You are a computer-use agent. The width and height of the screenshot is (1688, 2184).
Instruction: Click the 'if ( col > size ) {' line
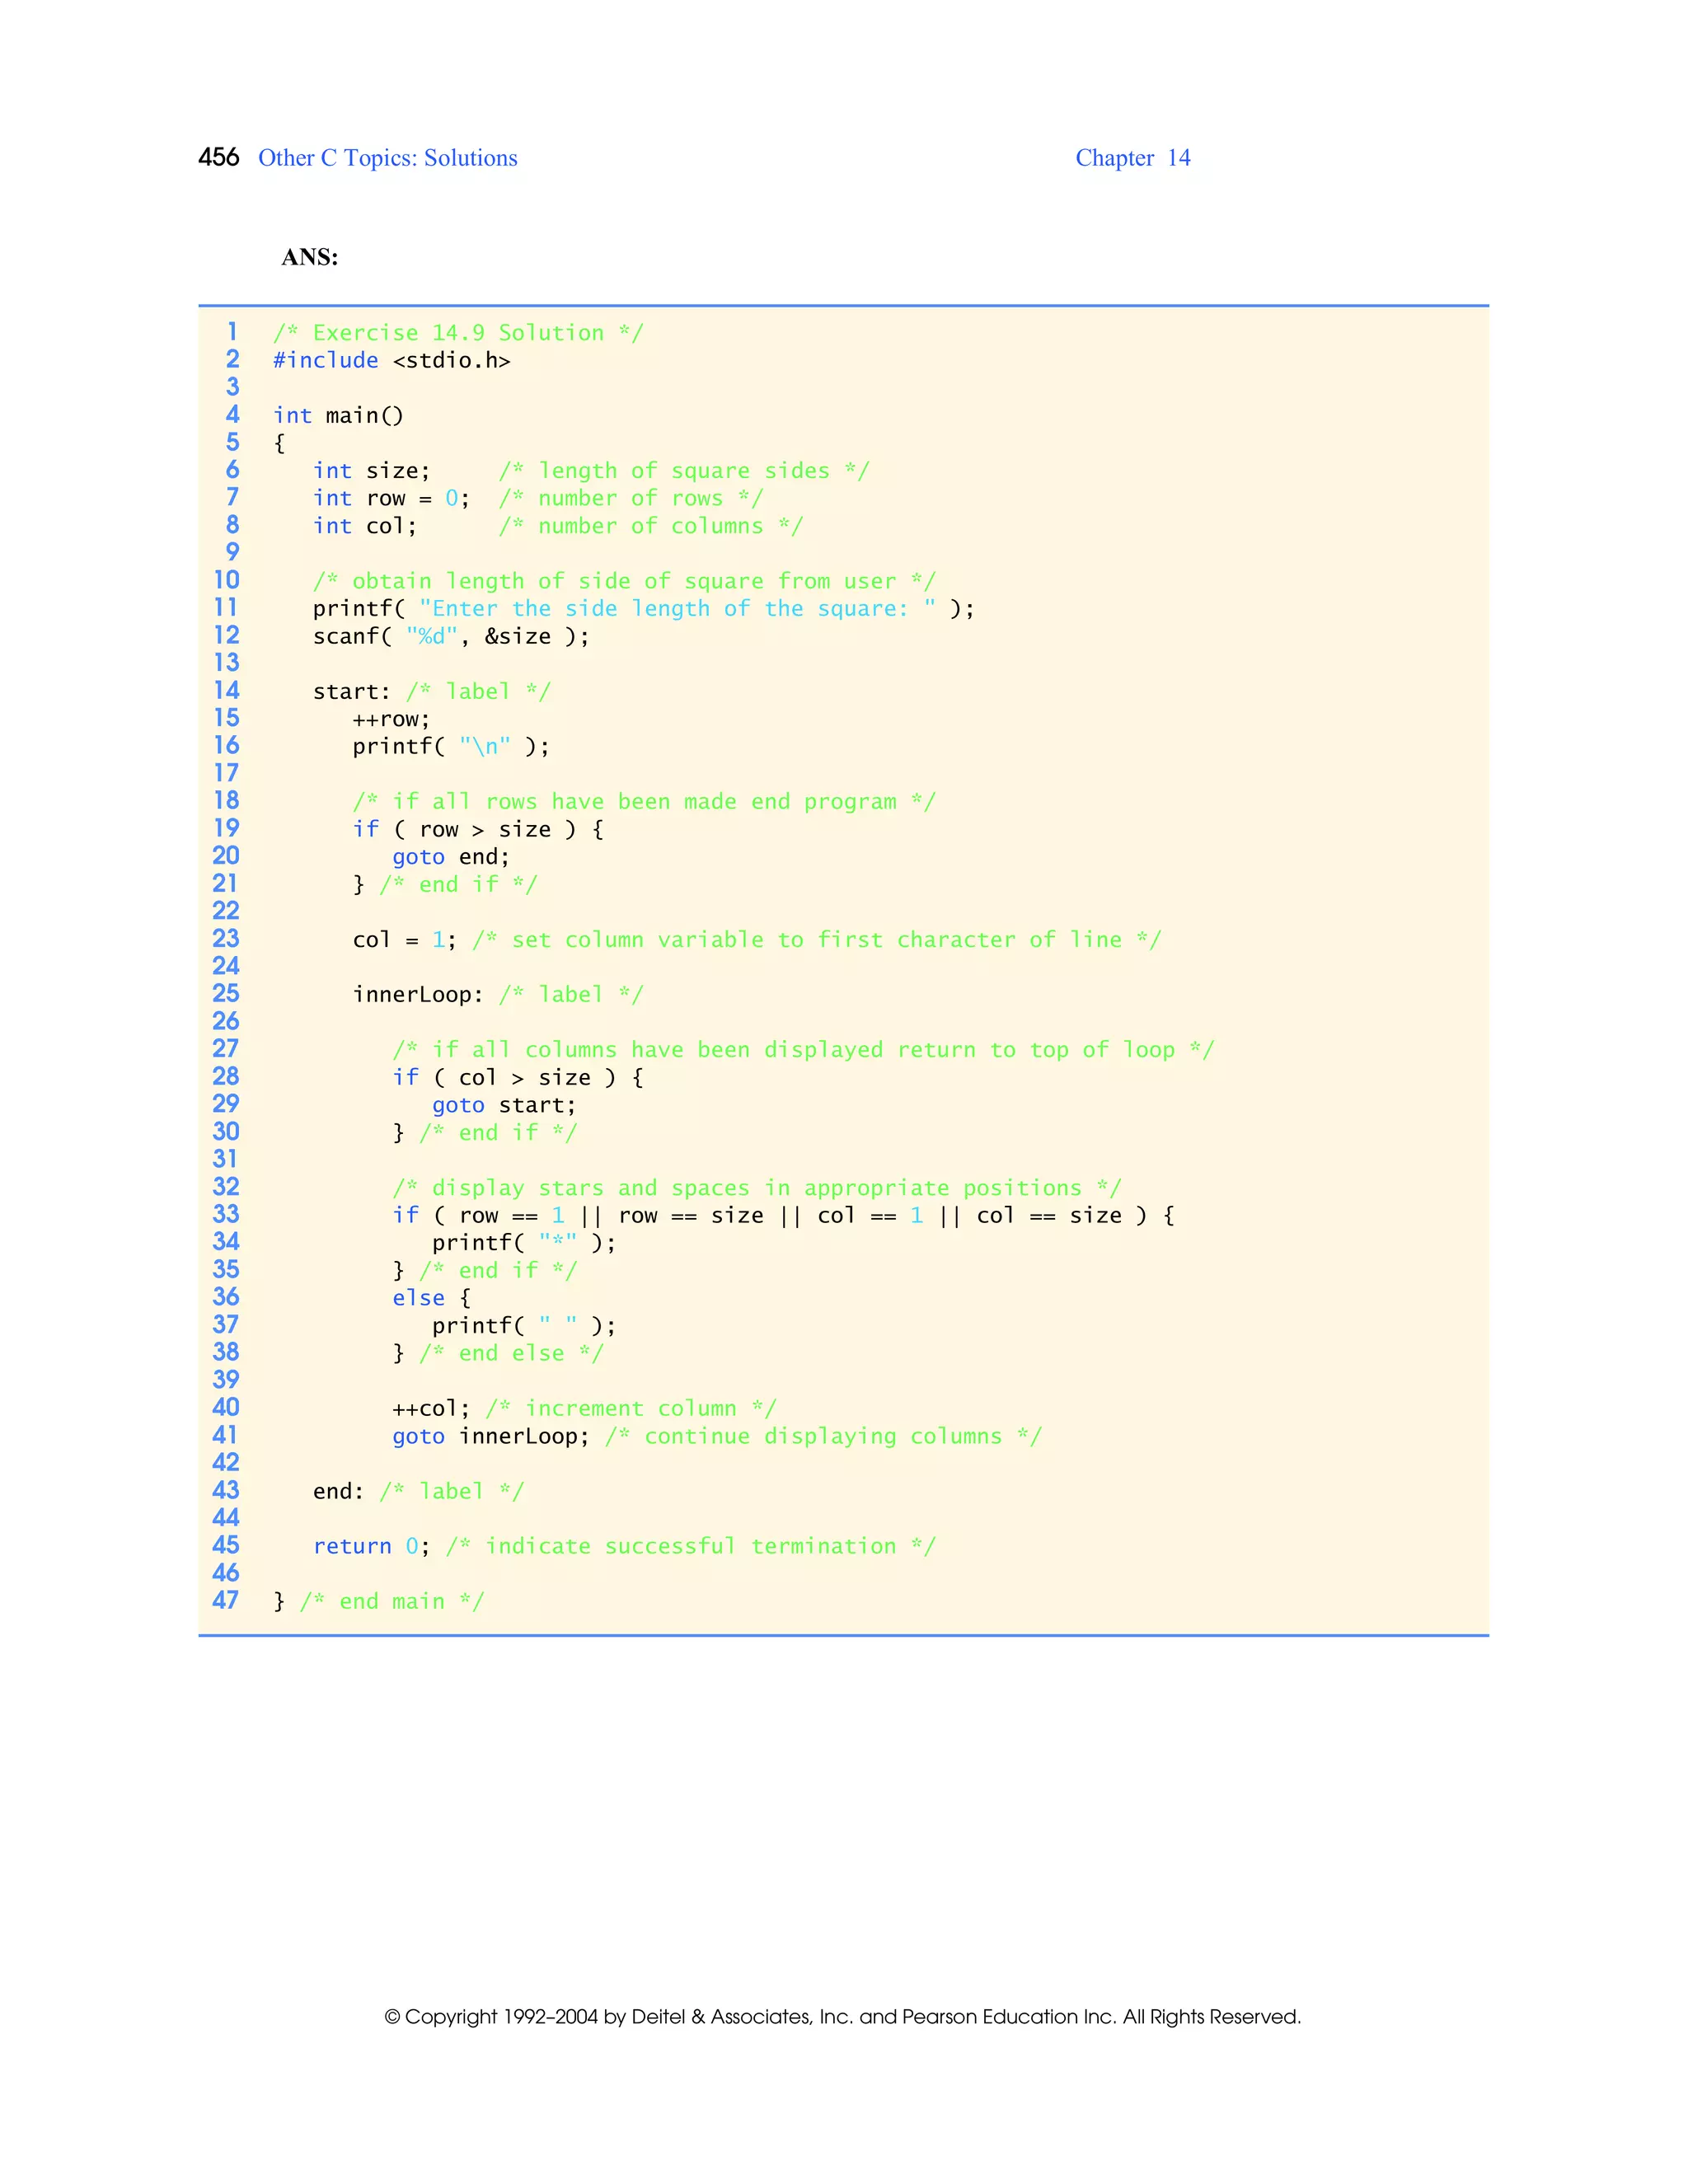coord(518,1078)
